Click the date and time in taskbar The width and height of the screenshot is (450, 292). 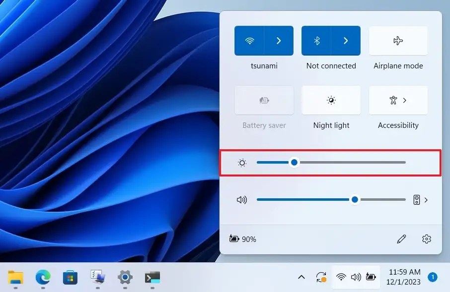[404, 277]
